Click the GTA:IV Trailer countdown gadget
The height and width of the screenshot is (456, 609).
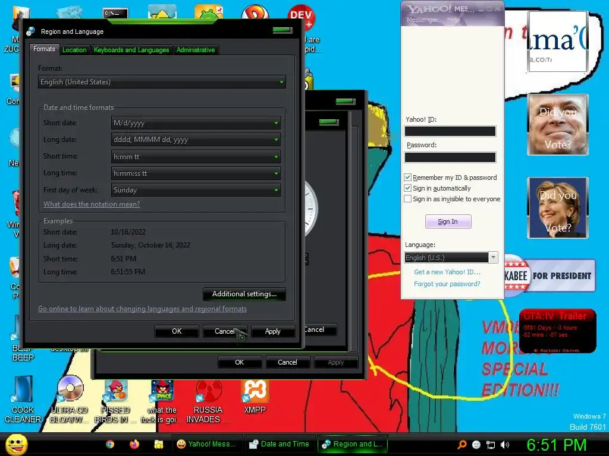557,331
